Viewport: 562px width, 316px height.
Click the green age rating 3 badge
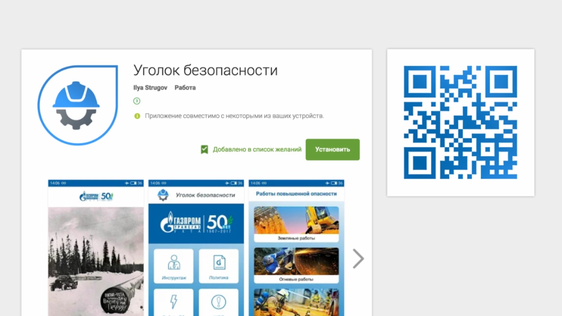[x=136, y=101]
